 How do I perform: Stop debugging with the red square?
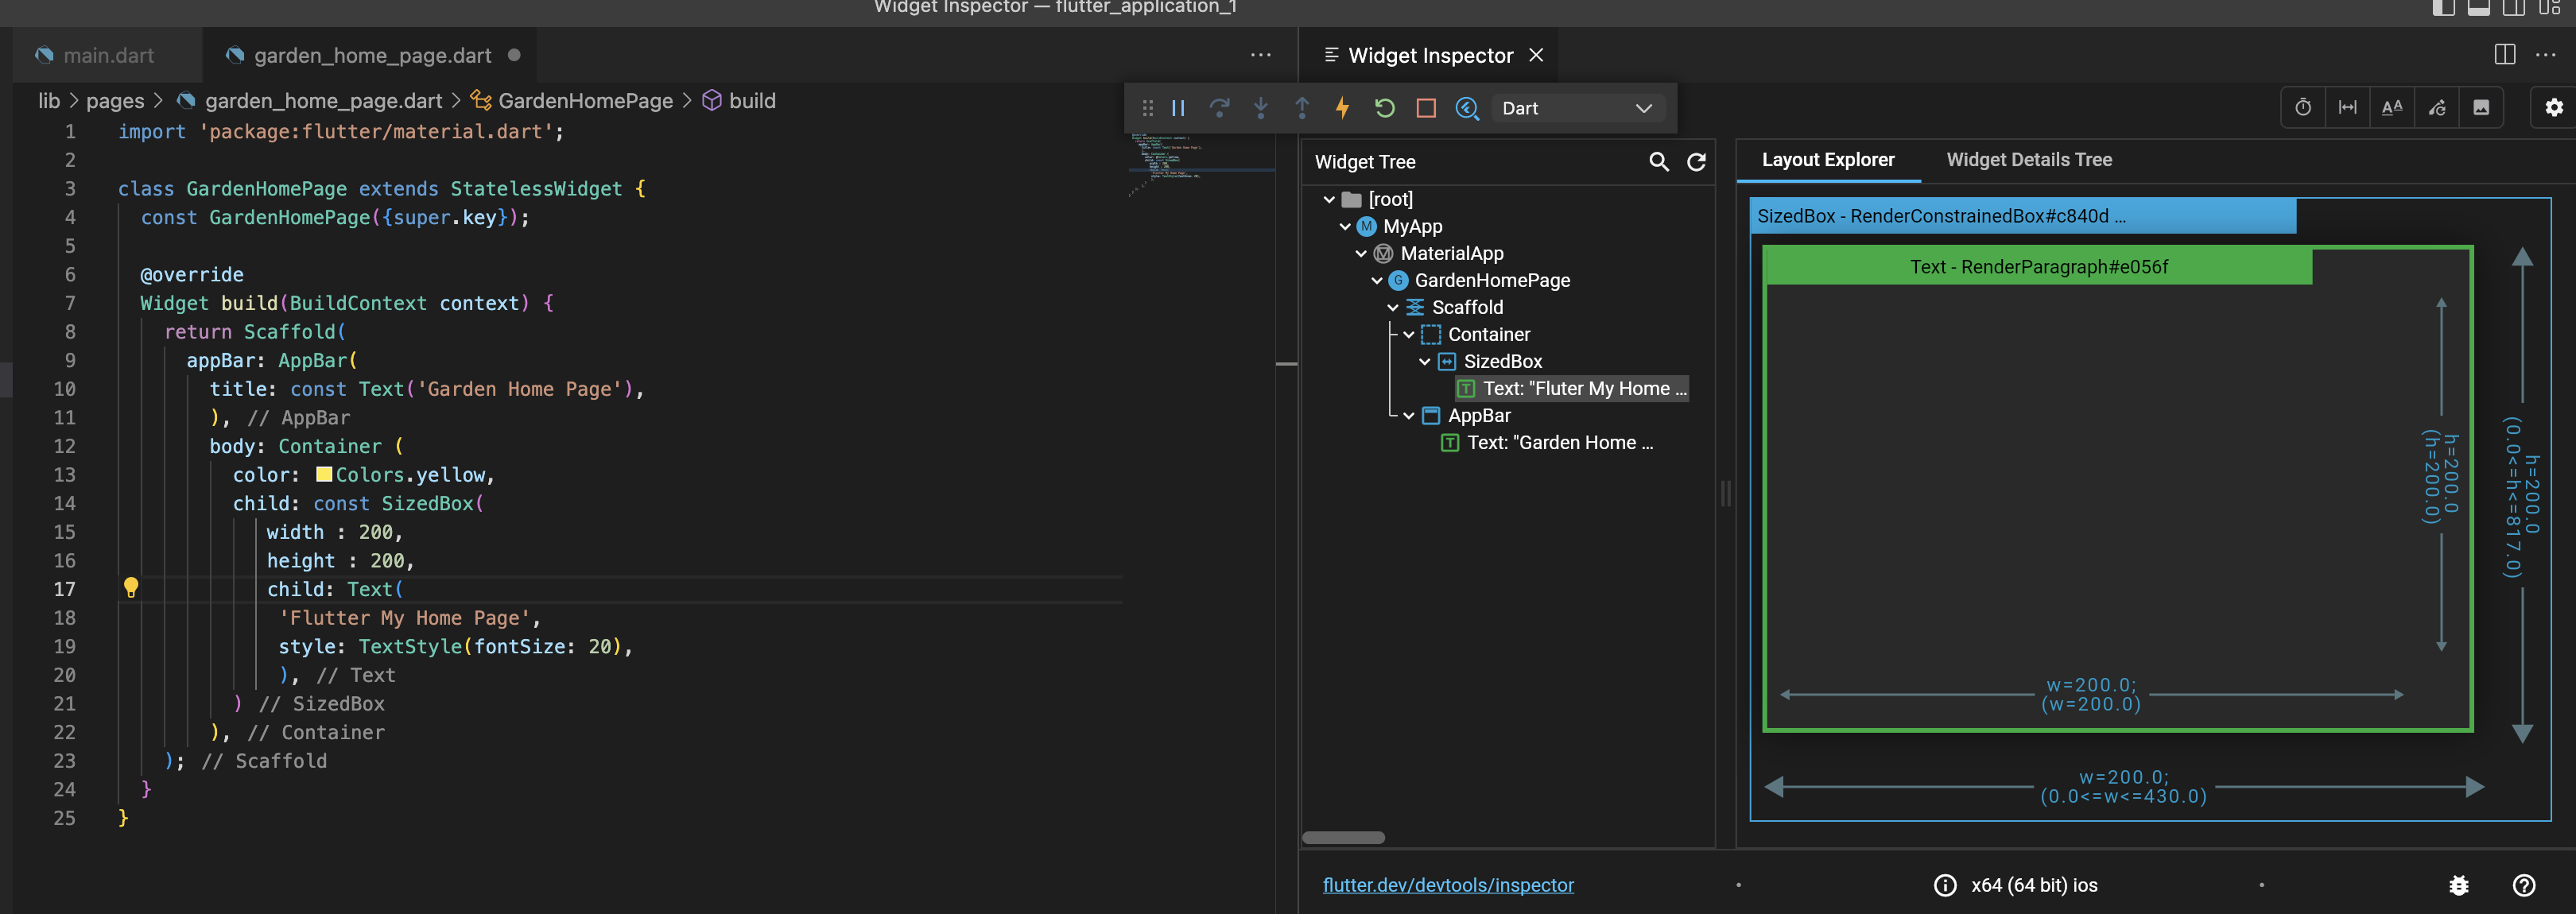coord(1426,108)
